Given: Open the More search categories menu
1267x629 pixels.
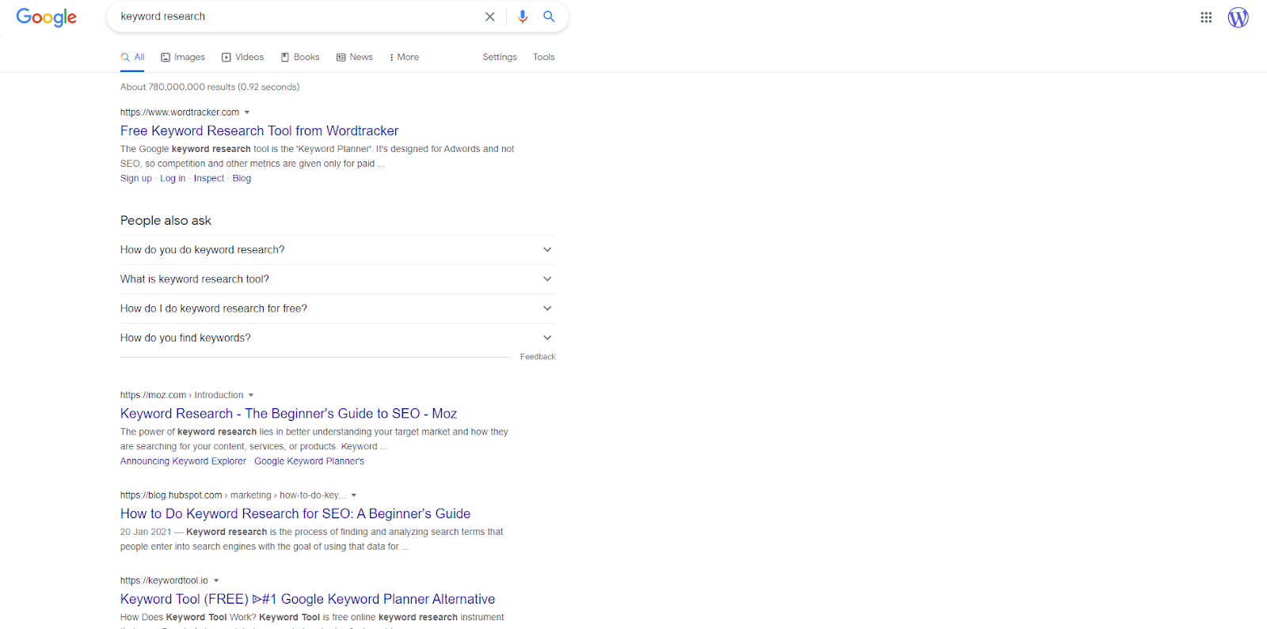Looking at the screenshot, I should tap(405, 57).
